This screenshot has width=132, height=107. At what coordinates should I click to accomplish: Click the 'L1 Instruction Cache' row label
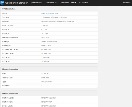[x=10, y=49]
